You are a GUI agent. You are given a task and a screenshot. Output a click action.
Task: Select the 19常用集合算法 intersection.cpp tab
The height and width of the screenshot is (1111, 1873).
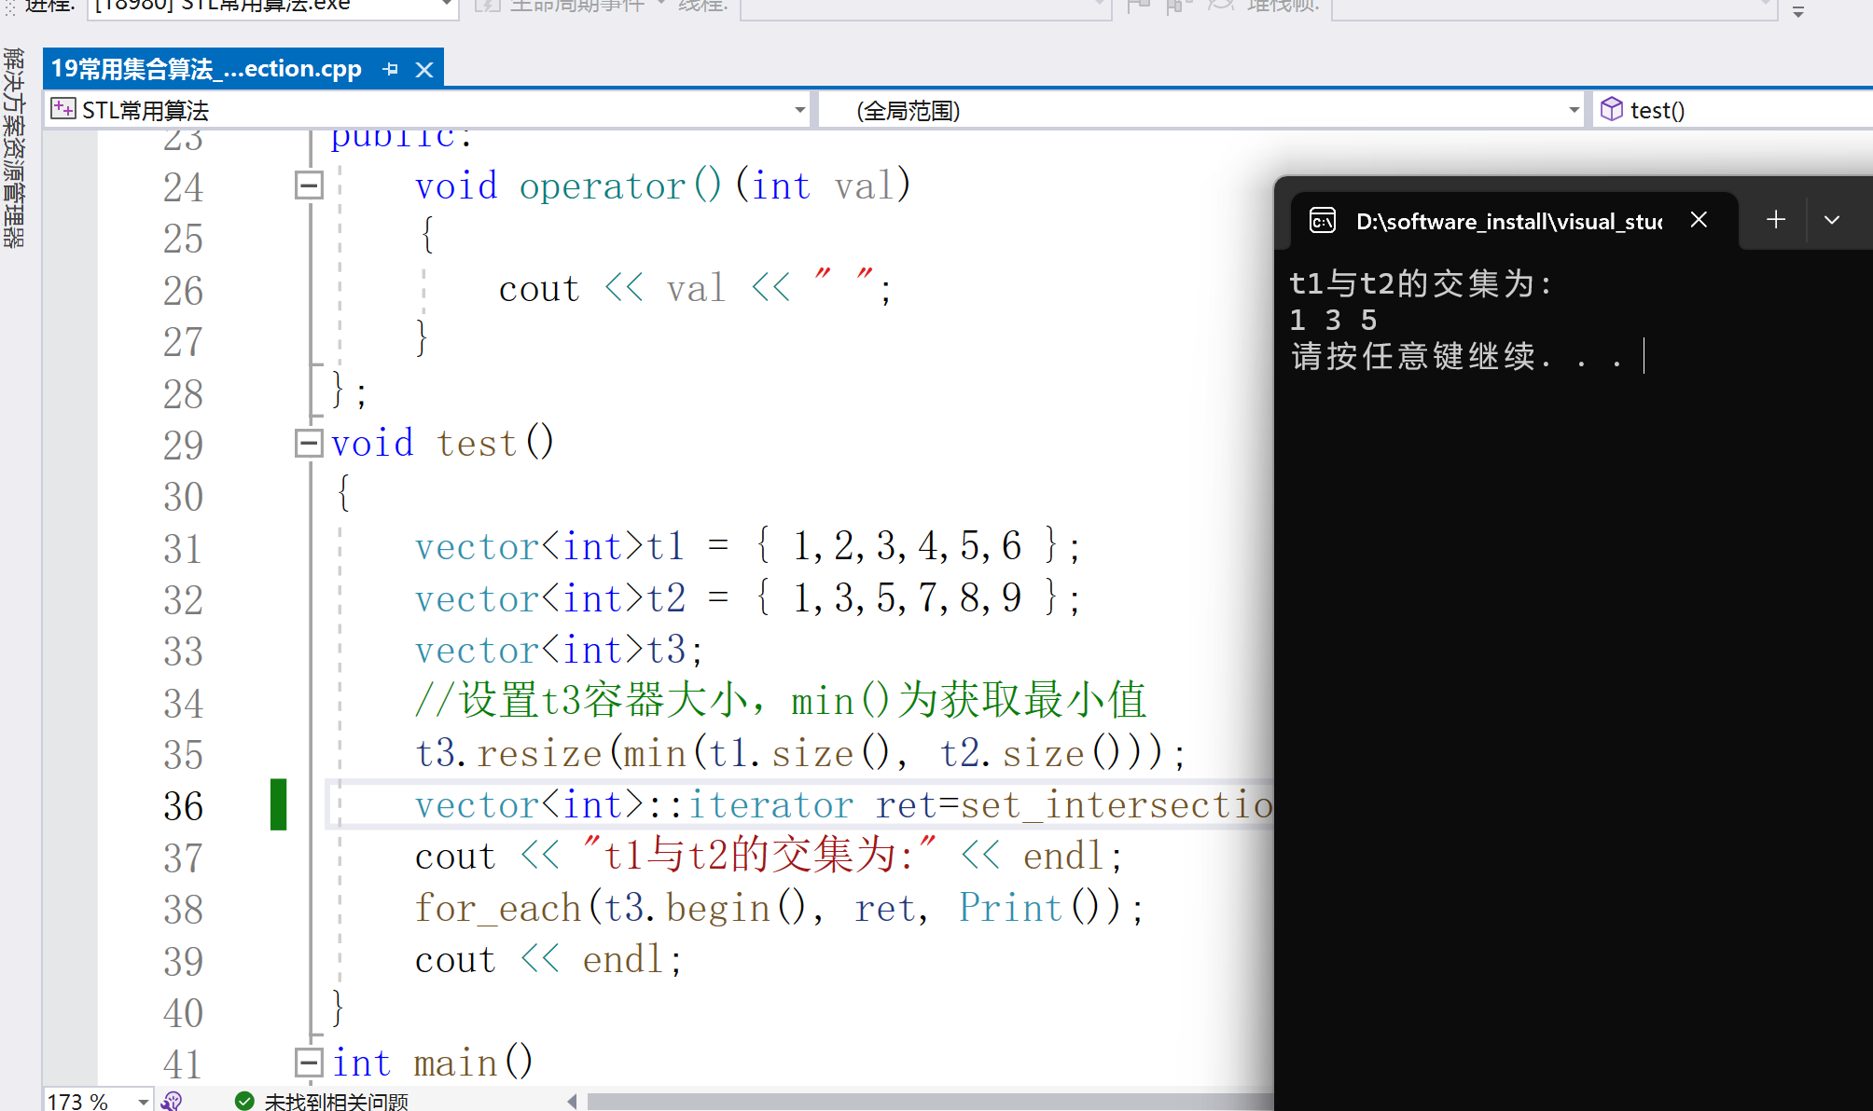[206, 69]
